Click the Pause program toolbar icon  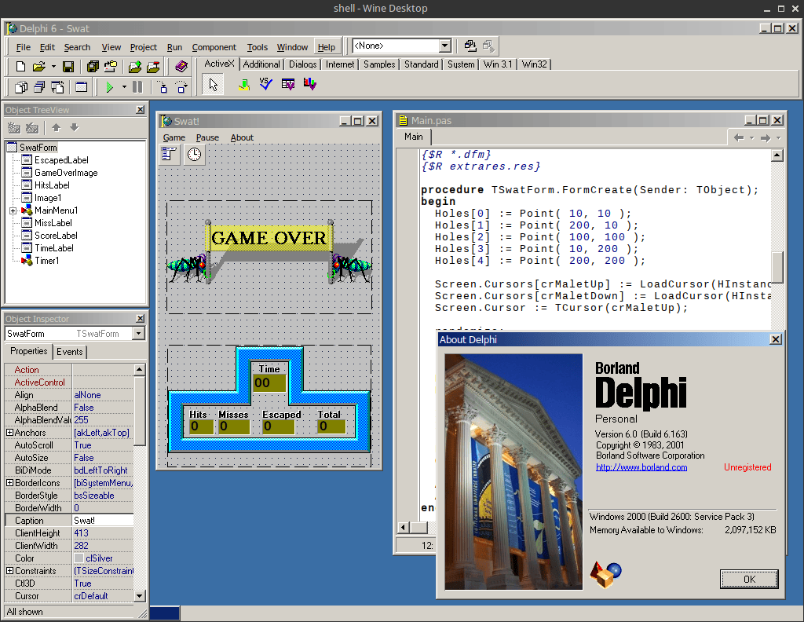click(x=137, y=87)
